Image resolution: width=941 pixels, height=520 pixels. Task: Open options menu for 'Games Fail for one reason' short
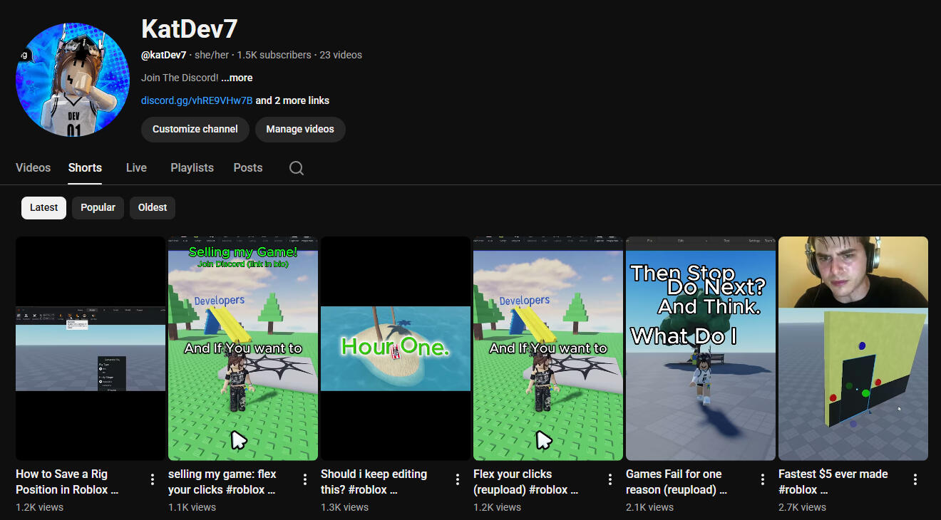point(763,479)
